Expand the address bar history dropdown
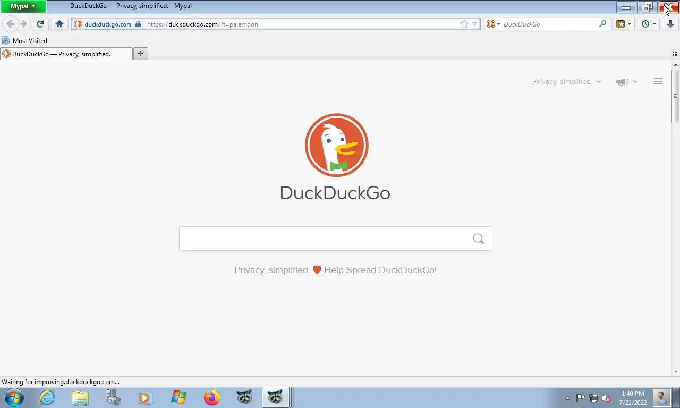The width and height of the screenshot is (680, 408). [x=475, y=24]
